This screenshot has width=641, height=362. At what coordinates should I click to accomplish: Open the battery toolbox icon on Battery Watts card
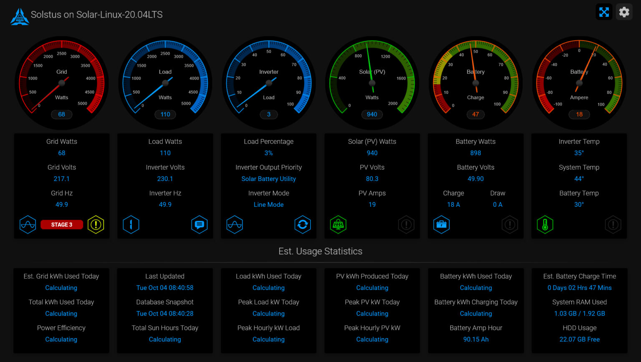tap(442, 224)
